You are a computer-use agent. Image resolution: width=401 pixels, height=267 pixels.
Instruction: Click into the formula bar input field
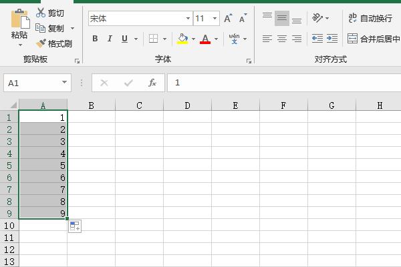point(281,83)
